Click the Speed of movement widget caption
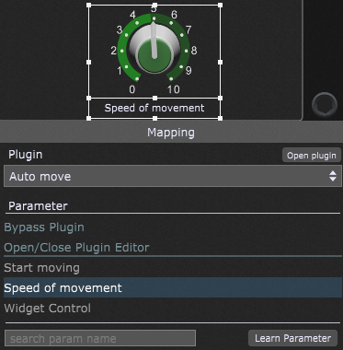Viewport: 343px width, 350px height. click(x=154, y=108)
